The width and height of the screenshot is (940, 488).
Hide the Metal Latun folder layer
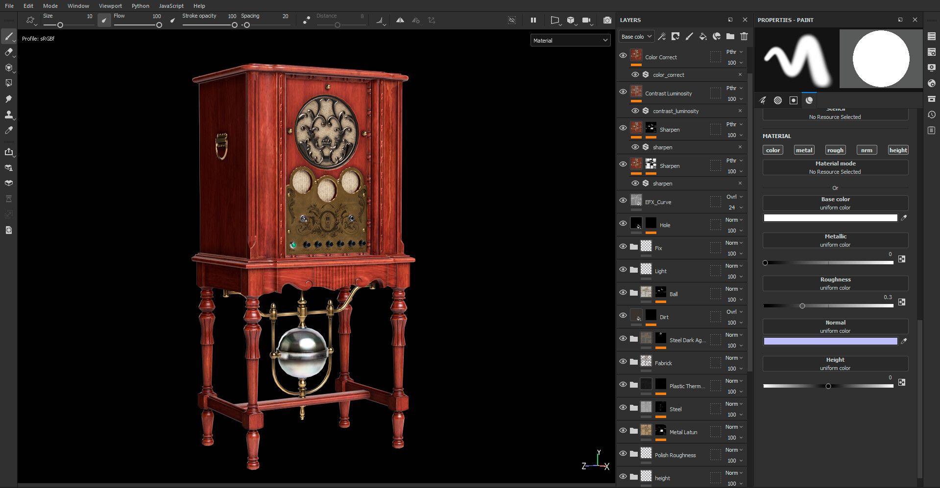point(623,430)
